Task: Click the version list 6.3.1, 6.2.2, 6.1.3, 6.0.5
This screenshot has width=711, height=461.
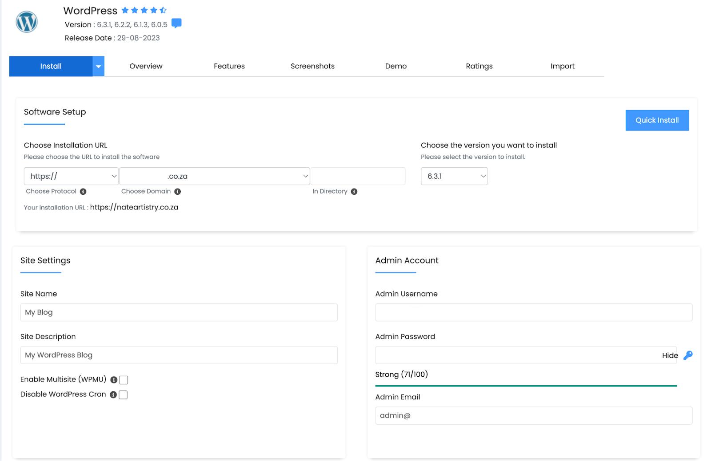Action: tap(132, 24)
